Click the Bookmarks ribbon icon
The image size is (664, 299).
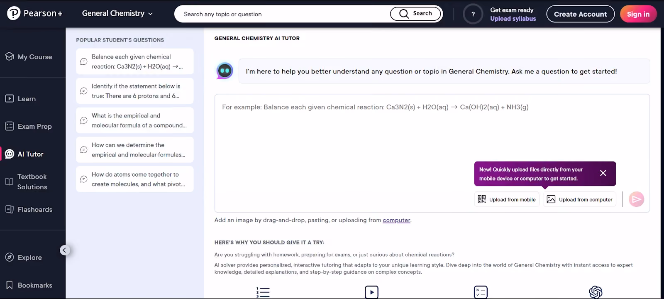click(10, 285)
